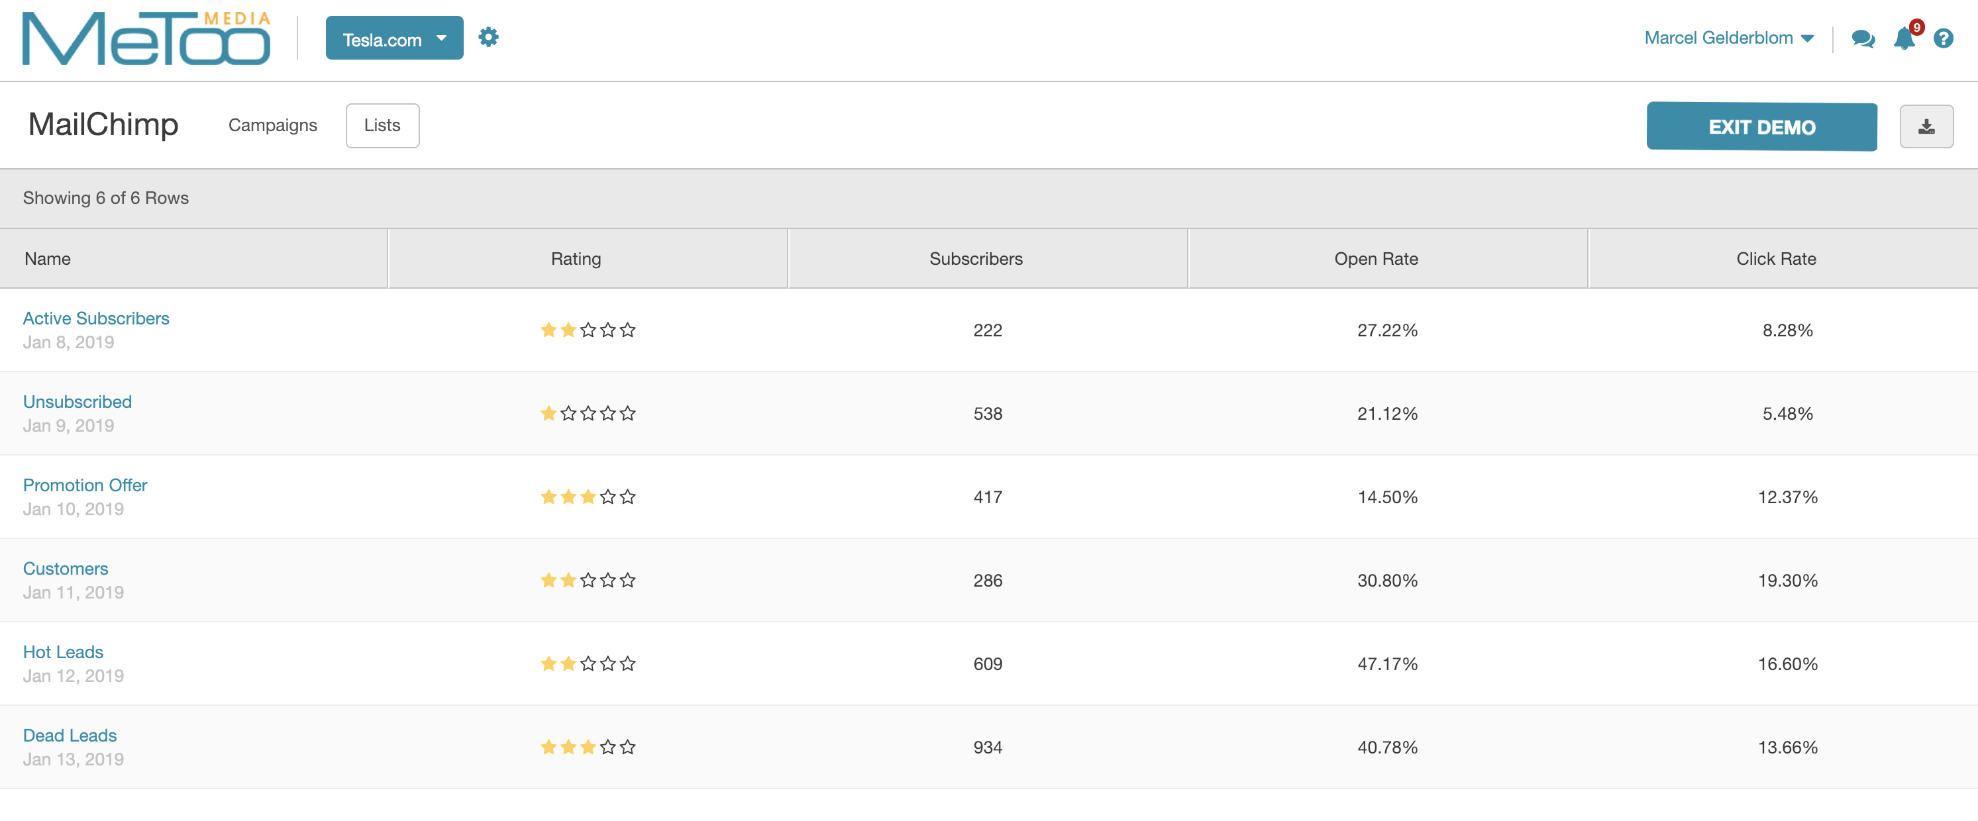Open the Unsubscribed list link

click(x=78, y=402)
